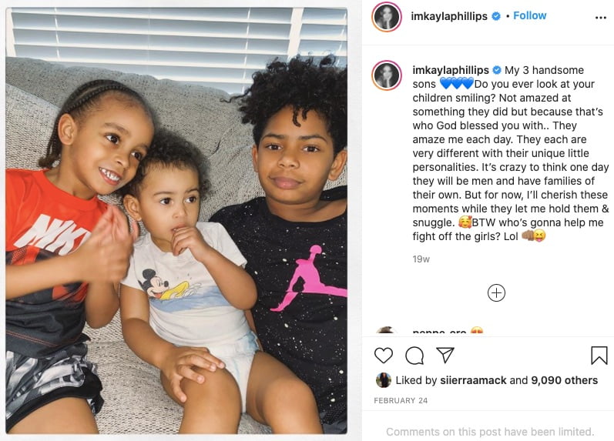Click imkaylaphillips username in header
This screenshot has height=441, width=614.
tap(449, 16)
